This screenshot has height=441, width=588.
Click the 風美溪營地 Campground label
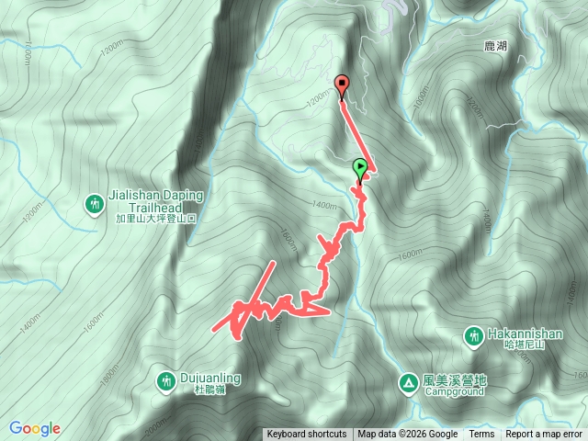455,386
